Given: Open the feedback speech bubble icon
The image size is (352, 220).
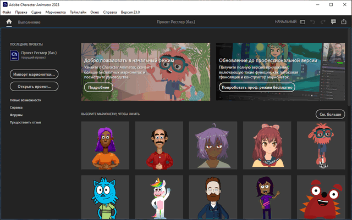Looking at the screenshot, I should pyautogui.click(x=333, y=22).
